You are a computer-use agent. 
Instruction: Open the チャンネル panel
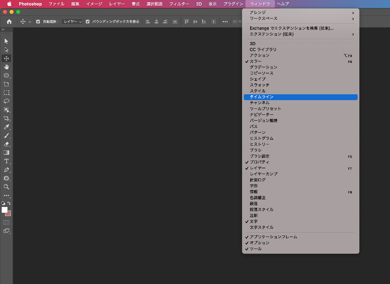click(301, 103)
